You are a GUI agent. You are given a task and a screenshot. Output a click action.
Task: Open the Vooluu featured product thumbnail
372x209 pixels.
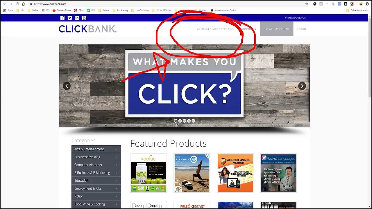coord(149,173)
